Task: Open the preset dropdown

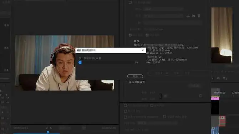Action: click(163, 16)
